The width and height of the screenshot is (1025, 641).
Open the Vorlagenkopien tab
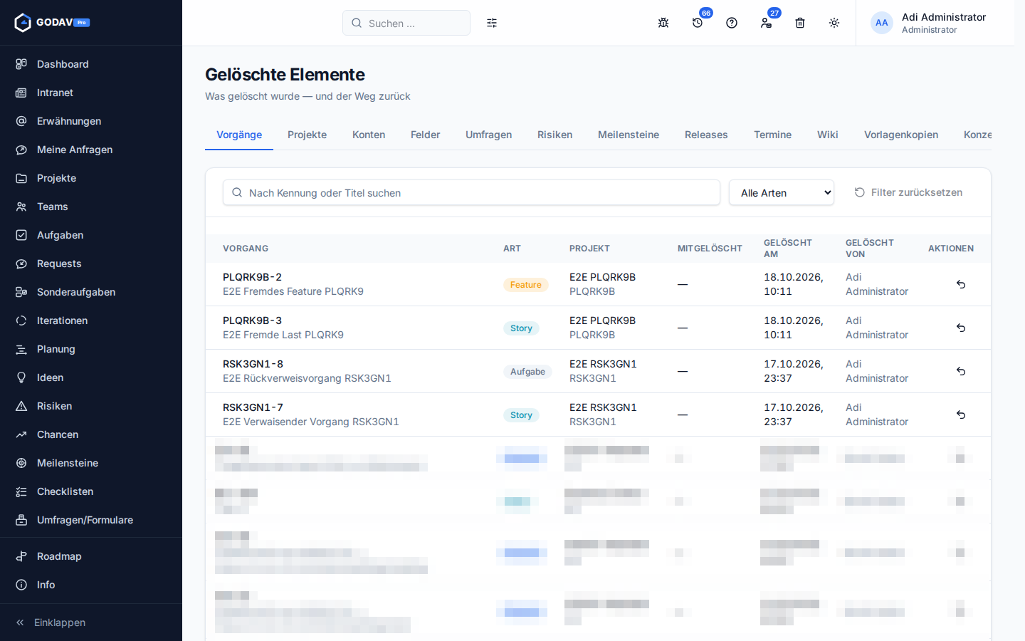(901, 135)
